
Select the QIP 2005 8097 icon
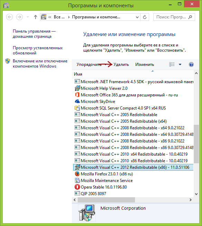77,193
